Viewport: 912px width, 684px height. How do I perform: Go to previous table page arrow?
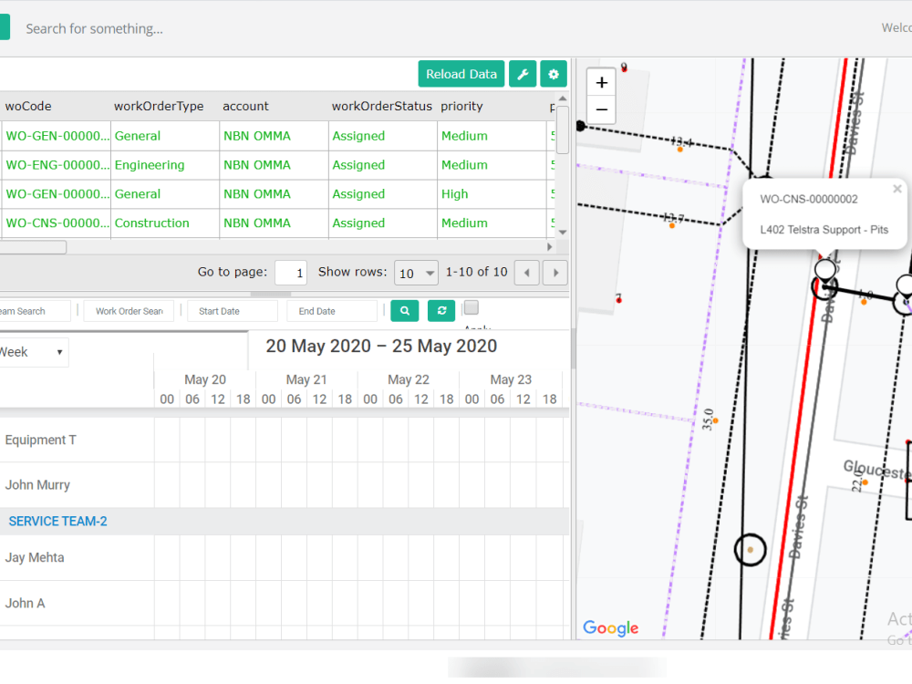[x=527, y=273]
